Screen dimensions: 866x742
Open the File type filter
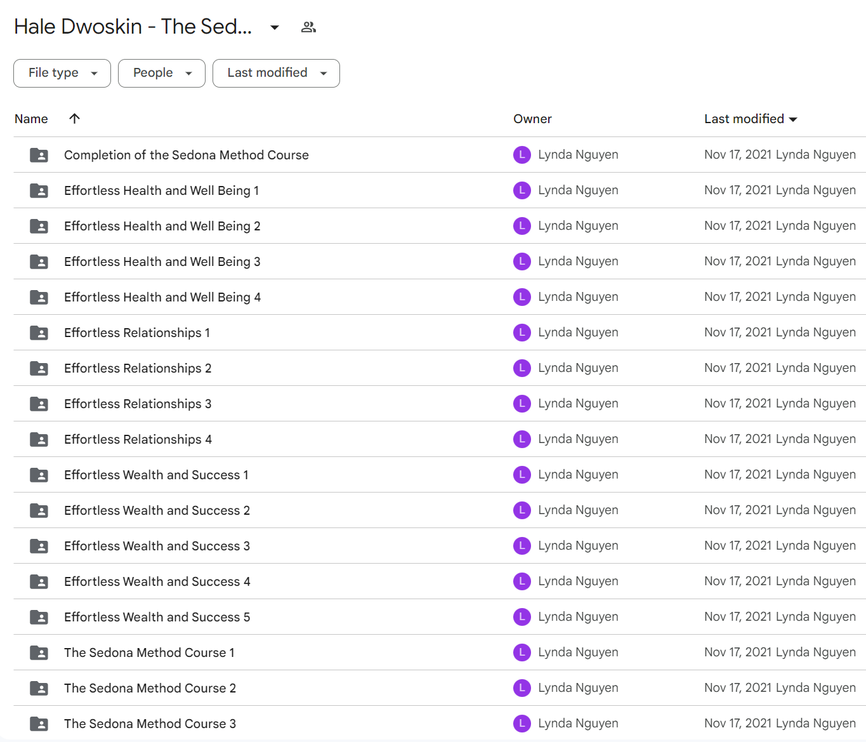(62, 73)
